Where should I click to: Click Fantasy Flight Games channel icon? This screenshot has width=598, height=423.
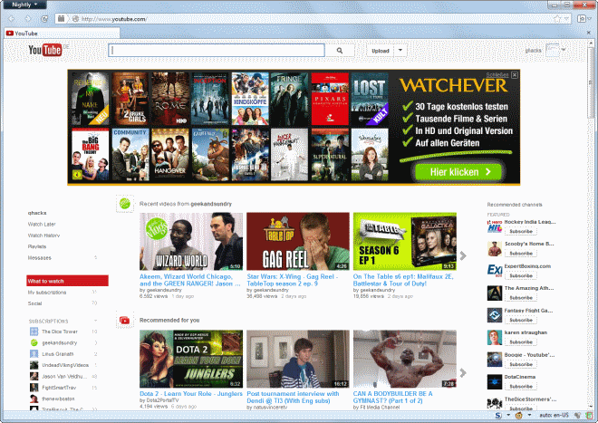495,315
